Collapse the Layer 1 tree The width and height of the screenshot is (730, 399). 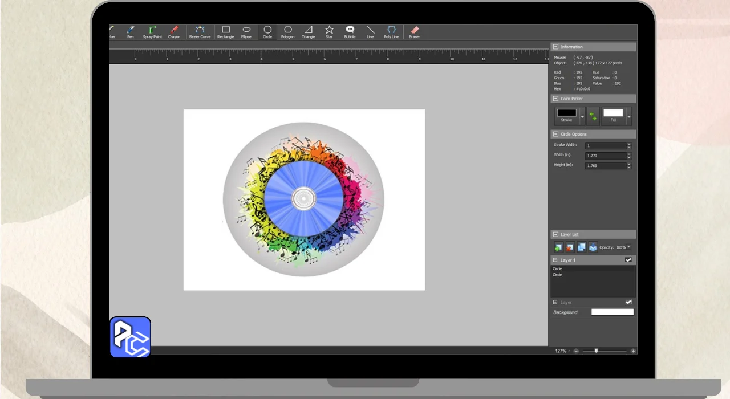click(555, 260)
